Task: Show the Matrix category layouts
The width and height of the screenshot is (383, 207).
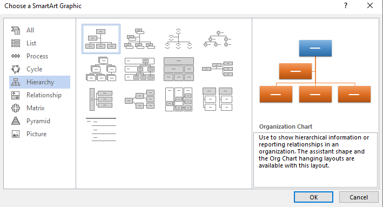Action: click(x=40, y=108)
